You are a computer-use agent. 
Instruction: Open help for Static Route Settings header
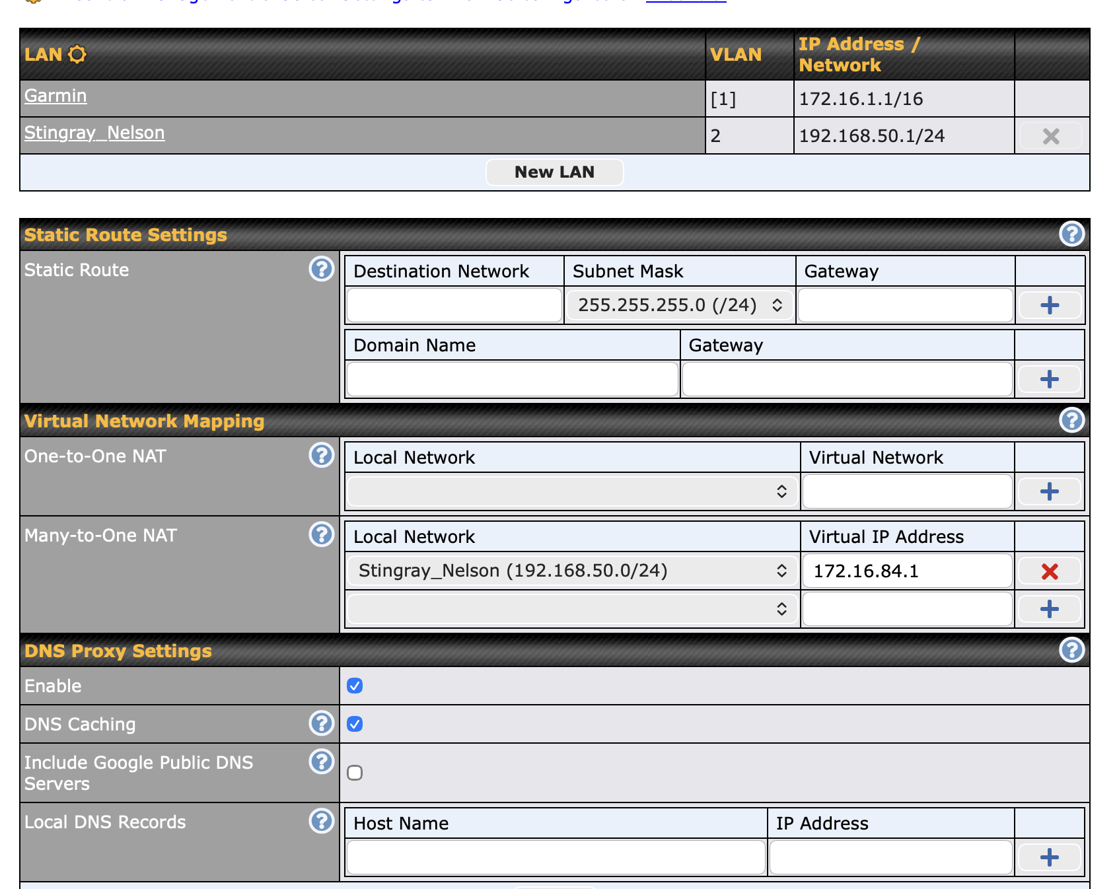tap(1071, 234)
